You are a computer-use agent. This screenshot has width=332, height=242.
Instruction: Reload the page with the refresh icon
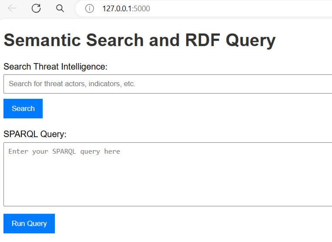(36, 8)
